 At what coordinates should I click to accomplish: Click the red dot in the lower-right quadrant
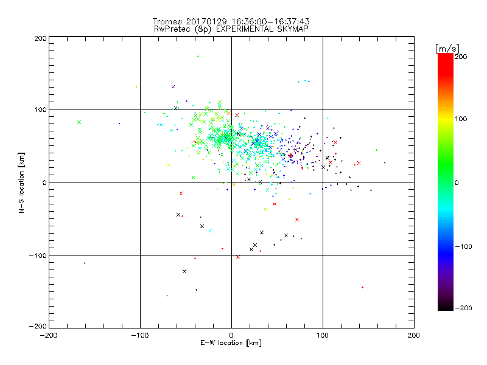[x=362, y=287]
